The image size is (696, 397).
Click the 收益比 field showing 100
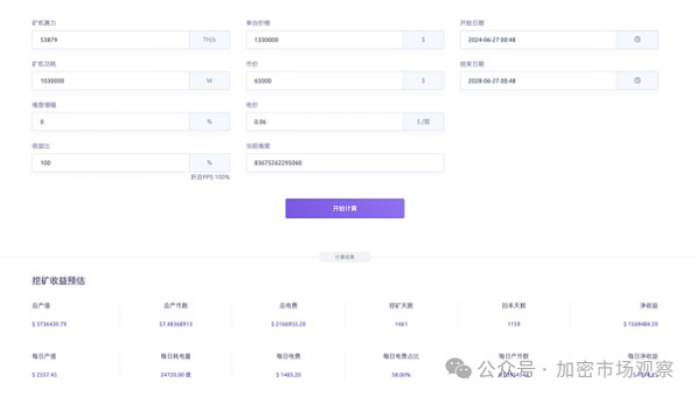(x=110, y=163)
